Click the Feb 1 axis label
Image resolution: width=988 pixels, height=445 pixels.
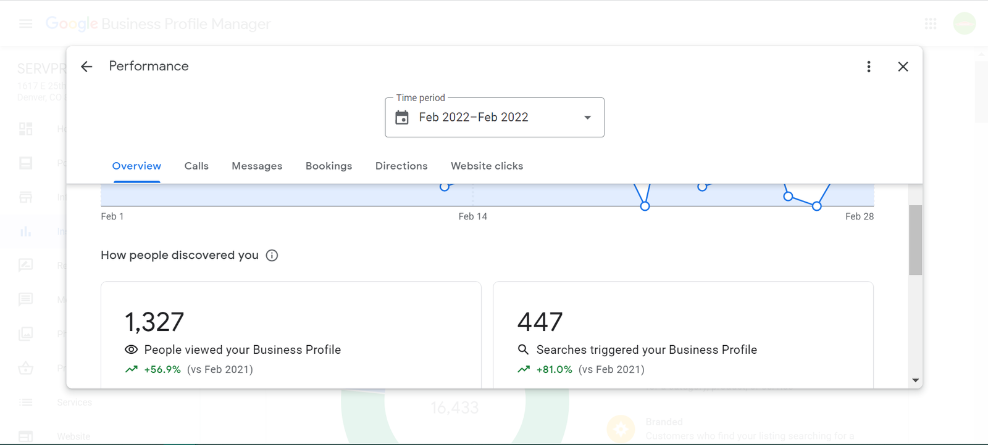[112, 216]
